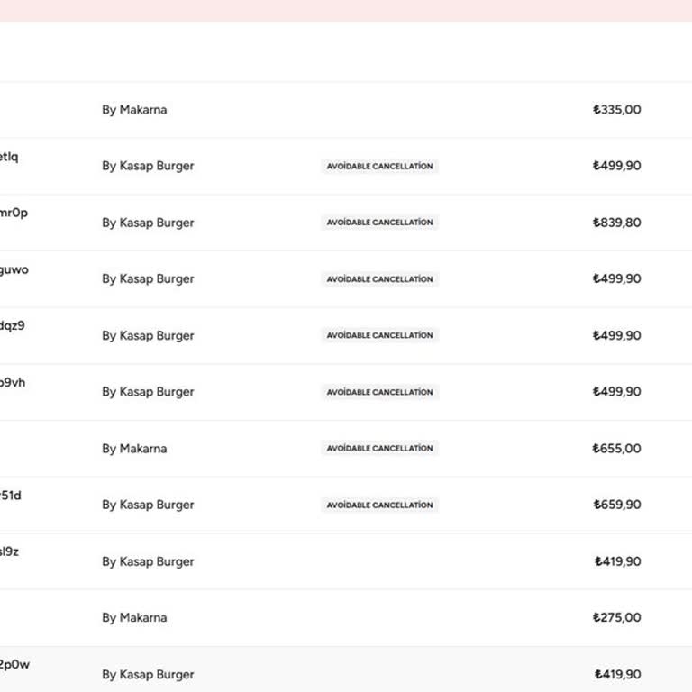Click Avoidable Cancellation badge in ₺655,00 row
This screenshot has width=692, height=692.
point(379,449)
